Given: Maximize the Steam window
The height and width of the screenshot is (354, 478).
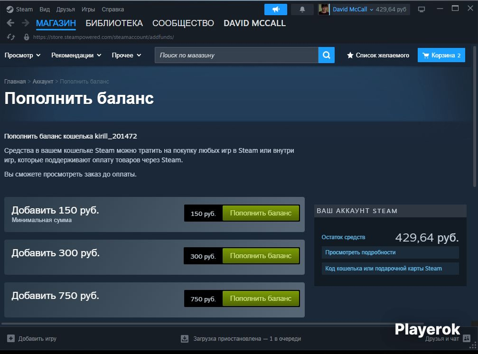Looking at the screenshot, I should click(455, 8).
